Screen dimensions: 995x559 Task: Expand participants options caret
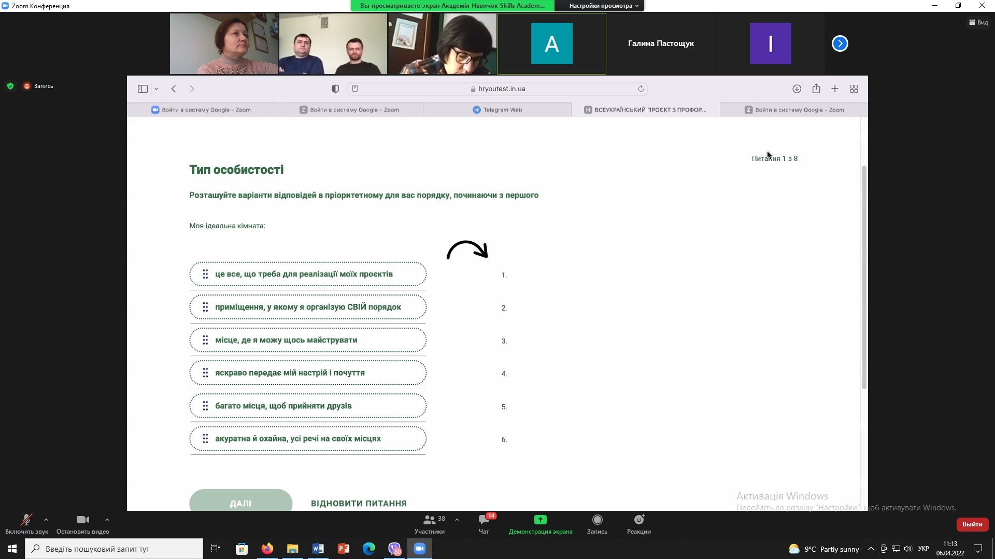[x=457, y=520]
